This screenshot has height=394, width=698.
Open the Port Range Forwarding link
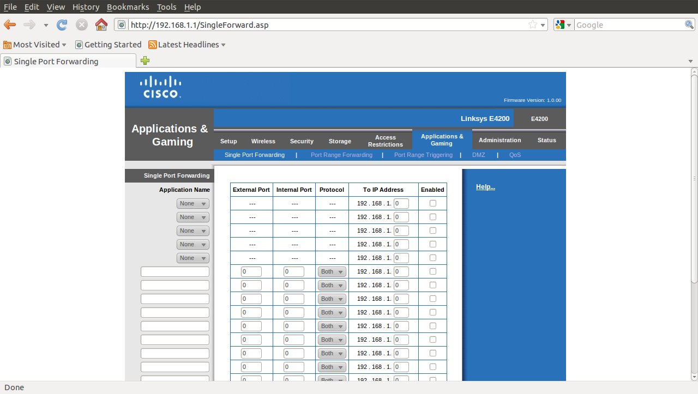[x=341, y=155]
